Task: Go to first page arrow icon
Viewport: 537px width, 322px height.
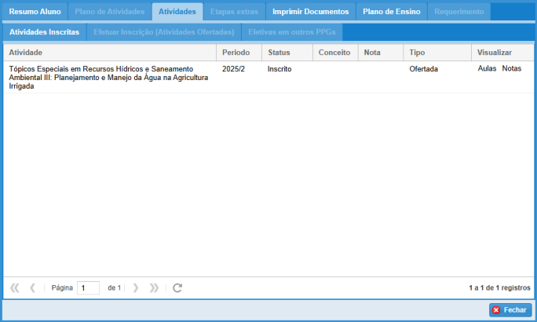Action: (15, 288)
